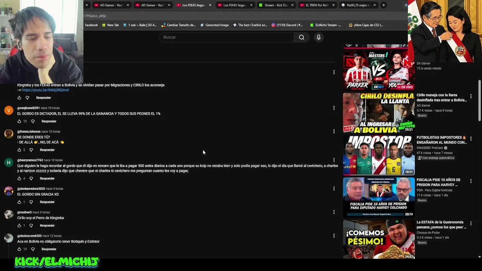
Task: Dislike the 'EL GORDO SIN GRACIA XD' comment
Action: (31, 202)
